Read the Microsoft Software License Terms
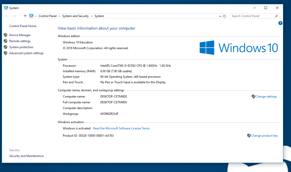 [x=121, y=128]
